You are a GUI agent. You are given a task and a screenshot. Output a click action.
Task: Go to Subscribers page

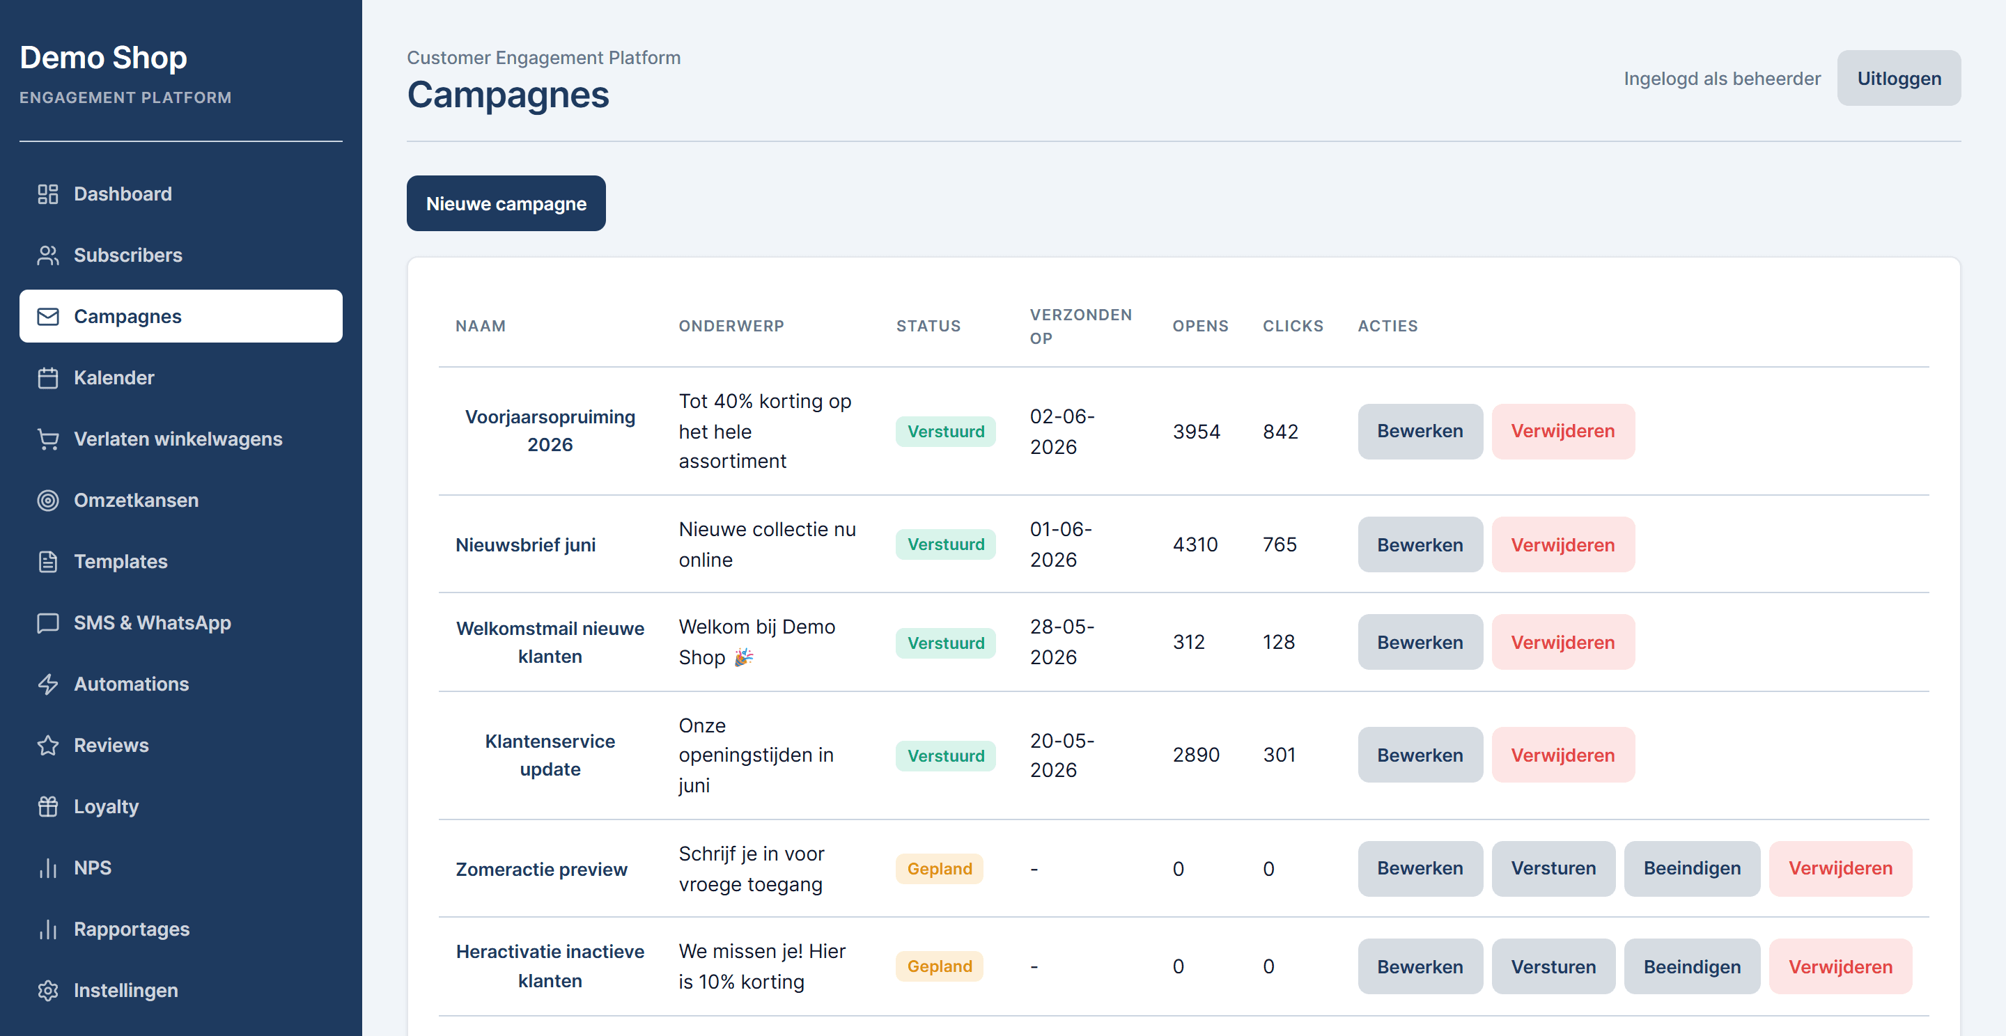(180, 256)
